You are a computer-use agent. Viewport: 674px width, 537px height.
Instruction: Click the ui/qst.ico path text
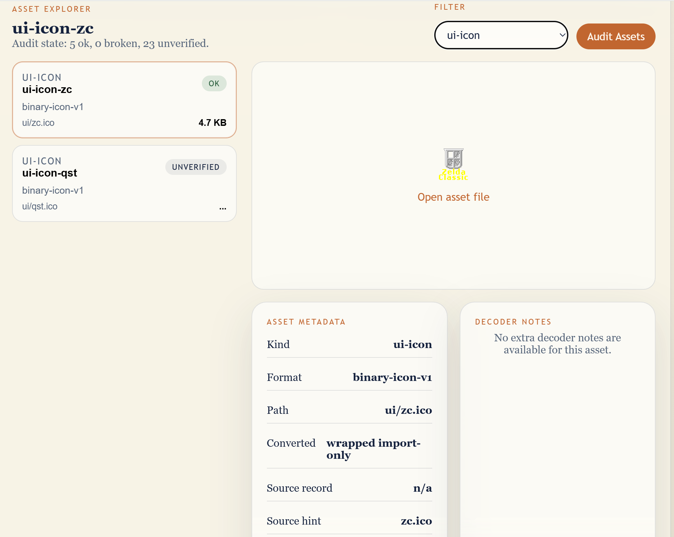40,206
